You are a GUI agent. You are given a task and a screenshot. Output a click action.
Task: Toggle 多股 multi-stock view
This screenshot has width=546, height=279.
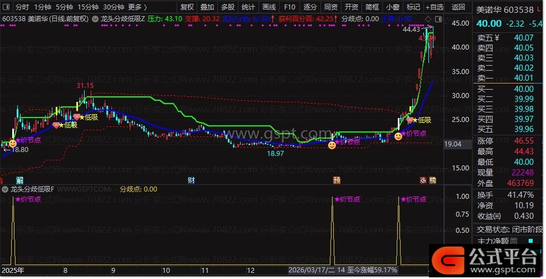point(227,7)
